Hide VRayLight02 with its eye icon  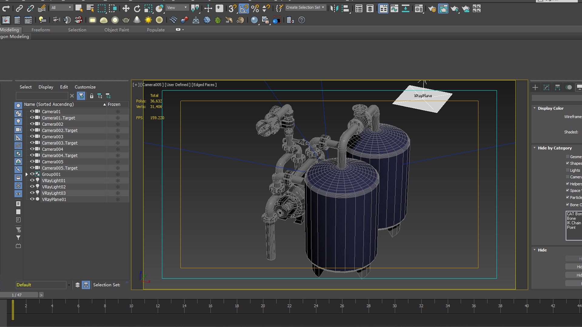click(32, 187)
